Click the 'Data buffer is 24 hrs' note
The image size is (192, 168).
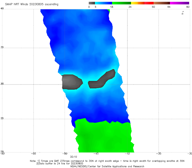click(60, 164)
